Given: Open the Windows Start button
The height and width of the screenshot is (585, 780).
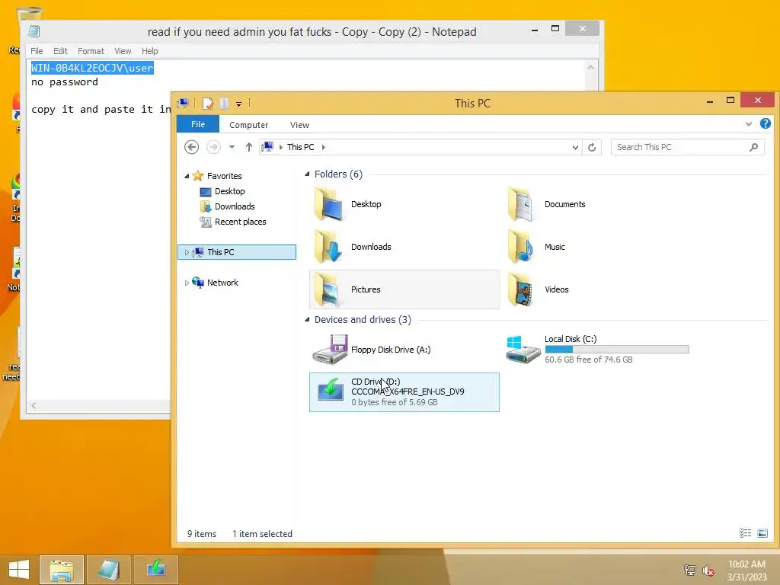Looking at the screenshot, I should [19, 569].
